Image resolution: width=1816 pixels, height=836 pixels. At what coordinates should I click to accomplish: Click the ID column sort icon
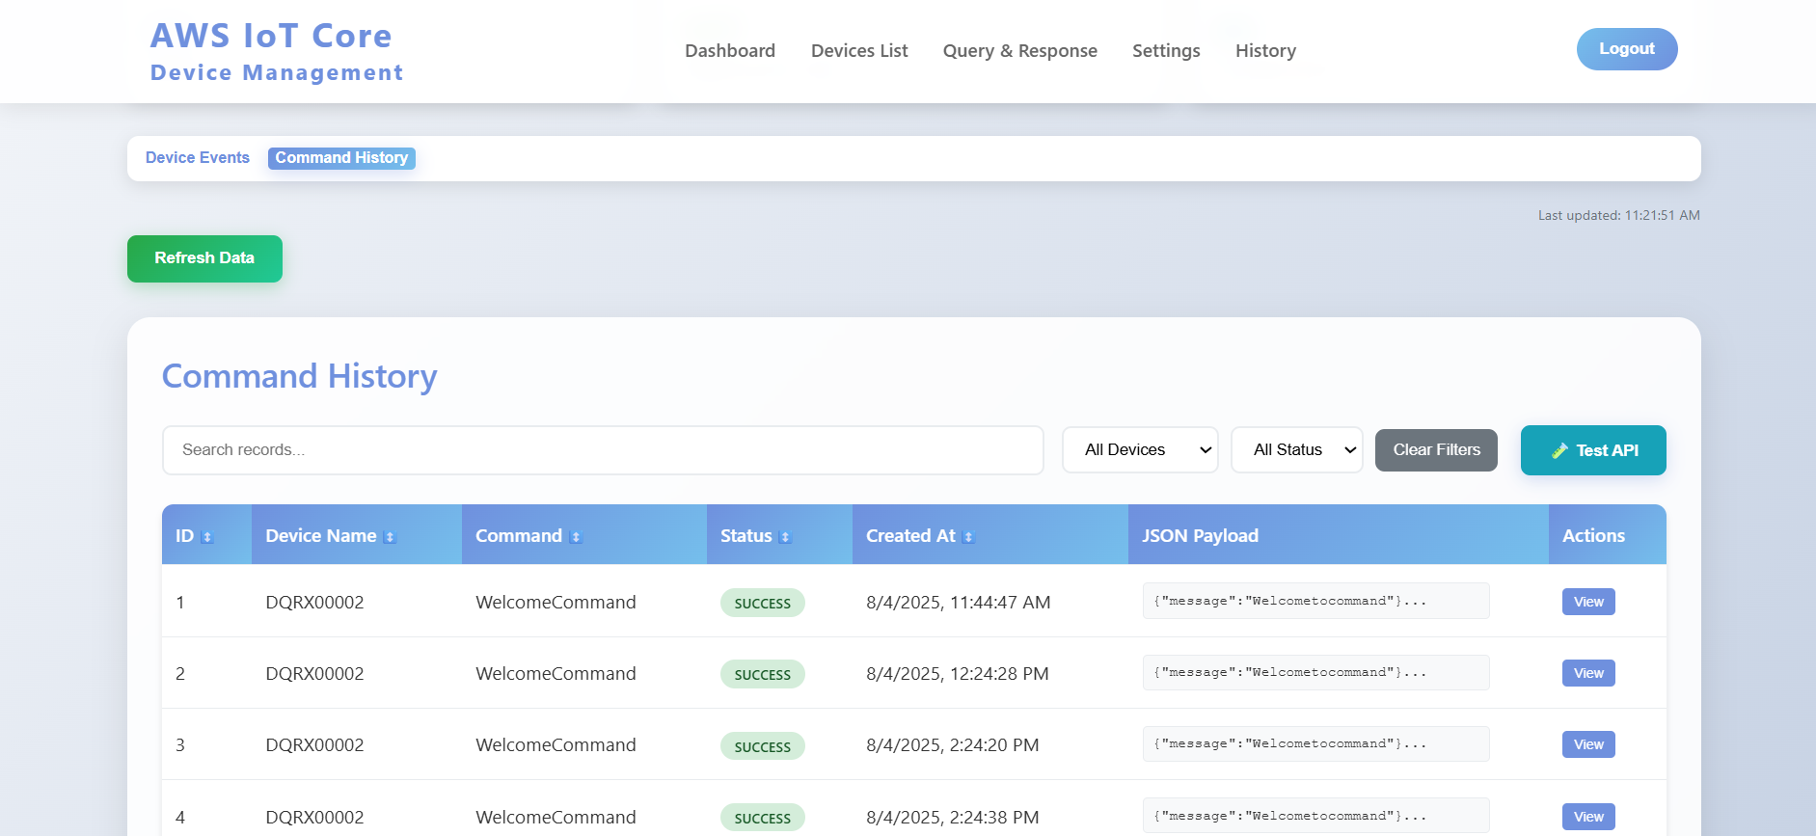206,537
